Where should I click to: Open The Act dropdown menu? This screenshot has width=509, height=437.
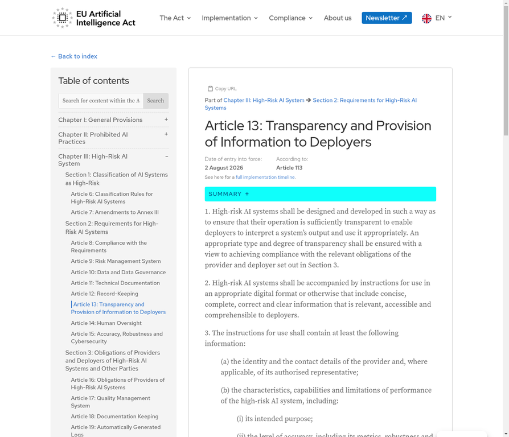pos(175,18)
